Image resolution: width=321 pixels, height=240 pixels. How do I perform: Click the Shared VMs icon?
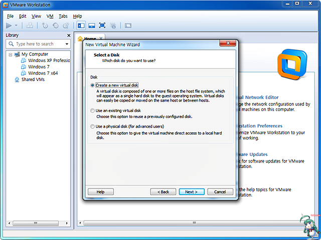(17, 79)
